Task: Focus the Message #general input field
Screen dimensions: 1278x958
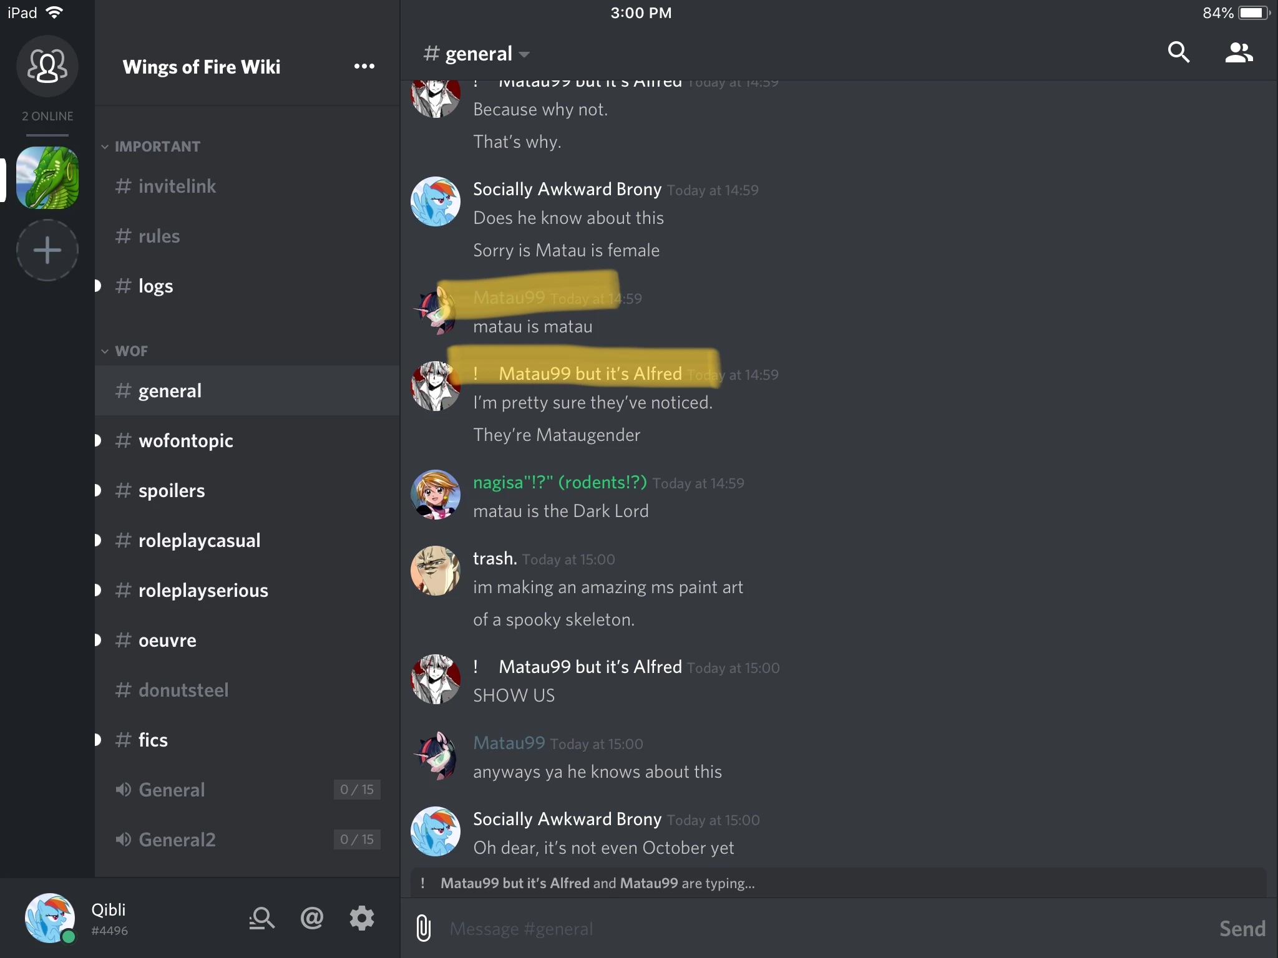Action: pos(824,929)
